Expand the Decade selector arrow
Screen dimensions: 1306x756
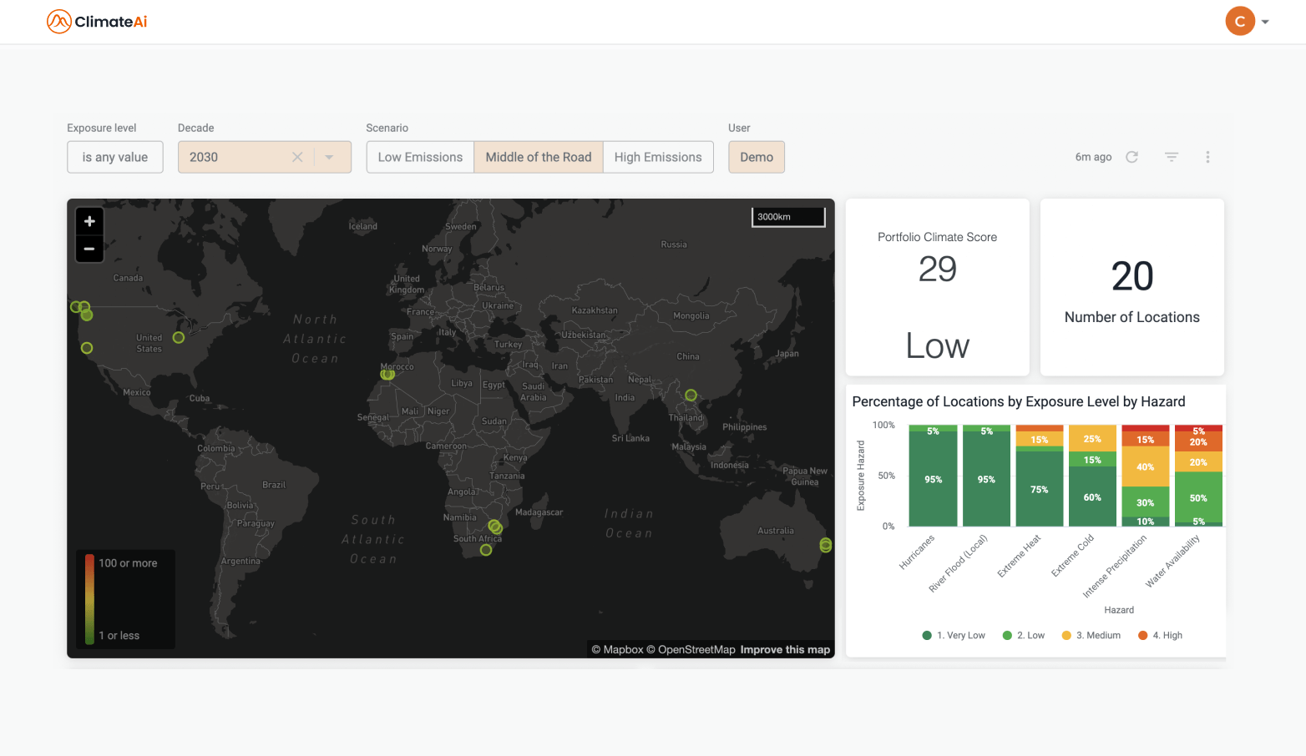(x=329, y=157)
